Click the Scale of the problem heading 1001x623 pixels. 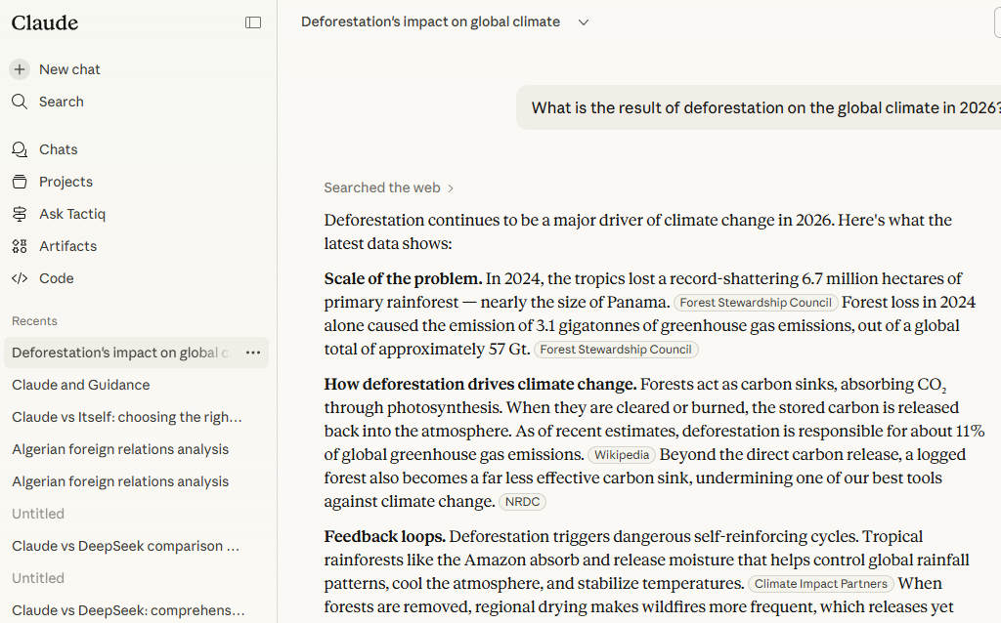tap(403, 278)
